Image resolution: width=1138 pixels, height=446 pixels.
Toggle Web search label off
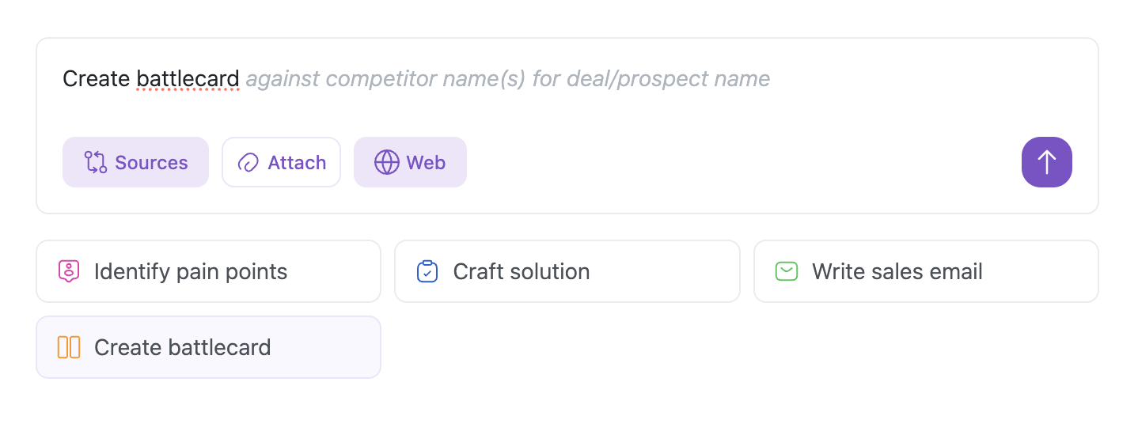tap(426, 163)
